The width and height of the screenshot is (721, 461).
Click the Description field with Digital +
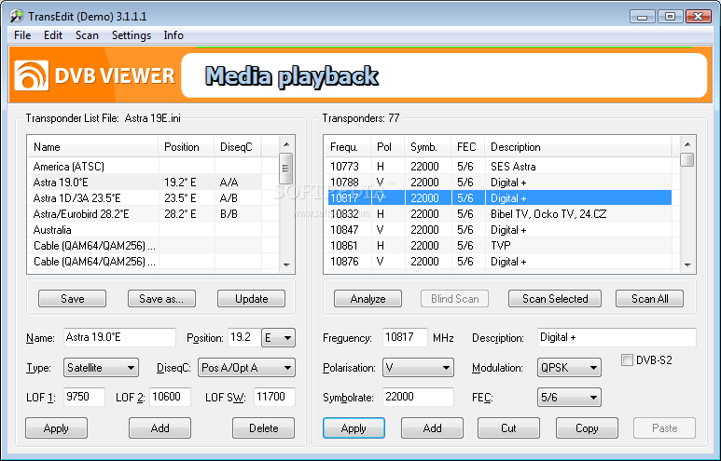(x=617, y=337)
